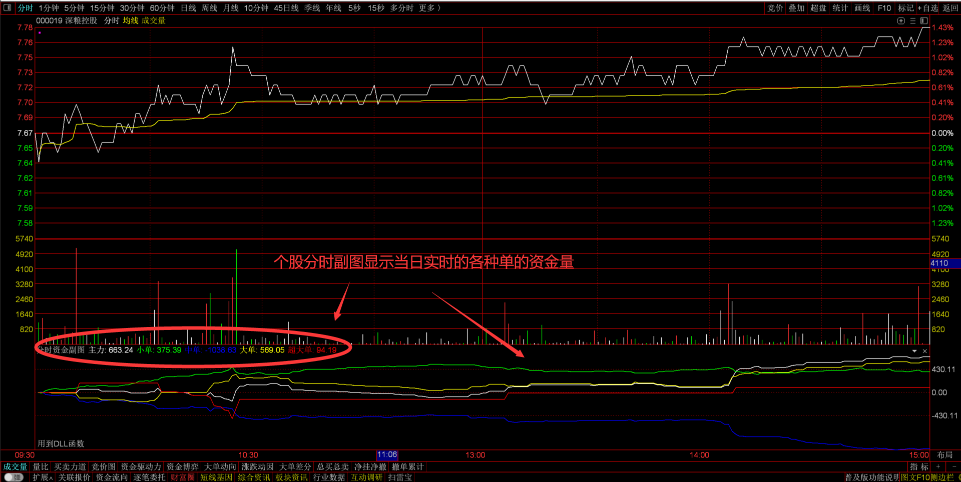961x482 pixels.
Task: Add an indicator pane with plus button
Action: (938, 466)
